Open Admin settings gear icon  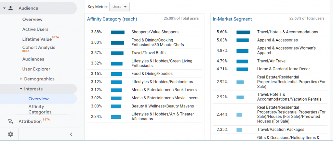[x=10, y=134]
